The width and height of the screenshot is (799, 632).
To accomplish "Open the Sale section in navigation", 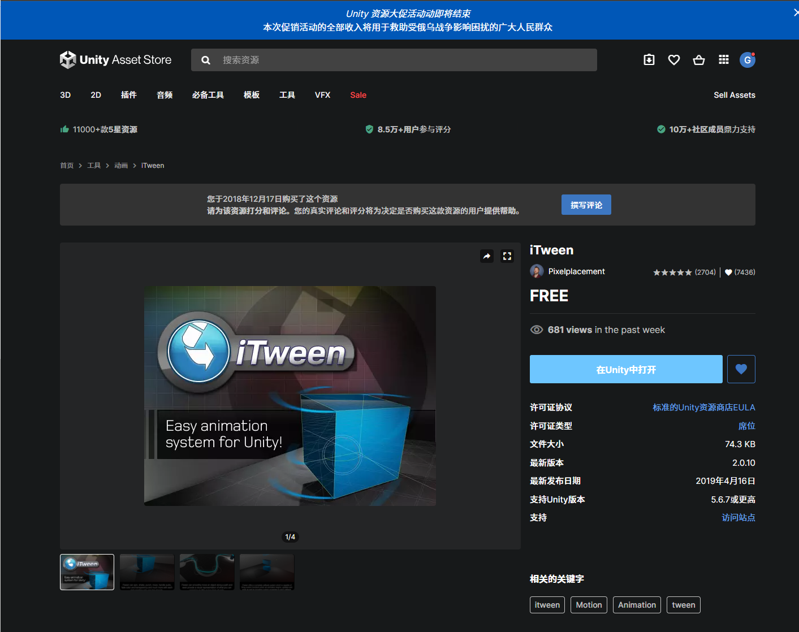I will (358, 95).
